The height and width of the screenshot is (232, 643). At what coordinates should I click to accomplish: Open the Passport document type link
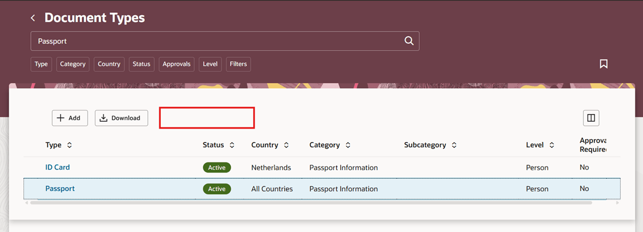(60, 189)
